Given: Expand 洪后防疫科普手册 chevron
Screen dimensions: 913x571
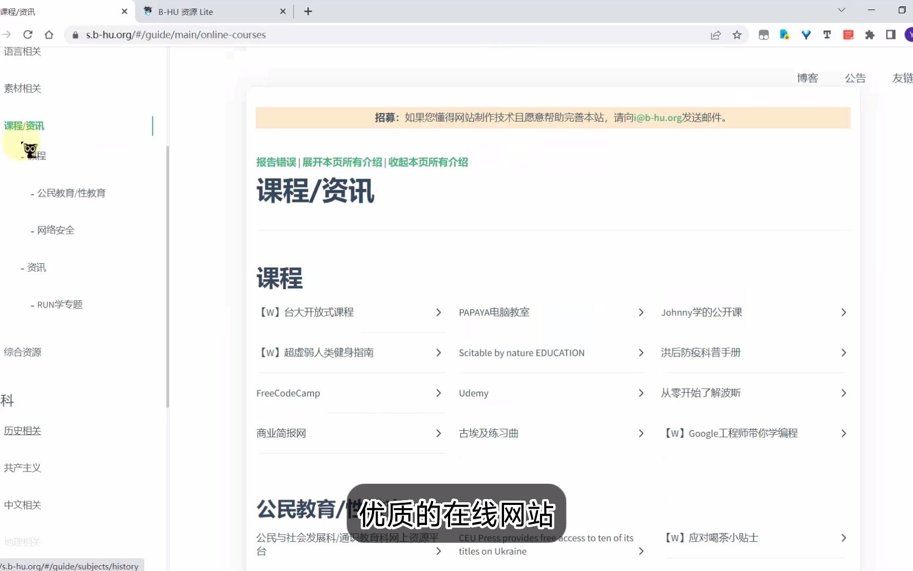Looking at the screenshot, I should coord(844,353).
